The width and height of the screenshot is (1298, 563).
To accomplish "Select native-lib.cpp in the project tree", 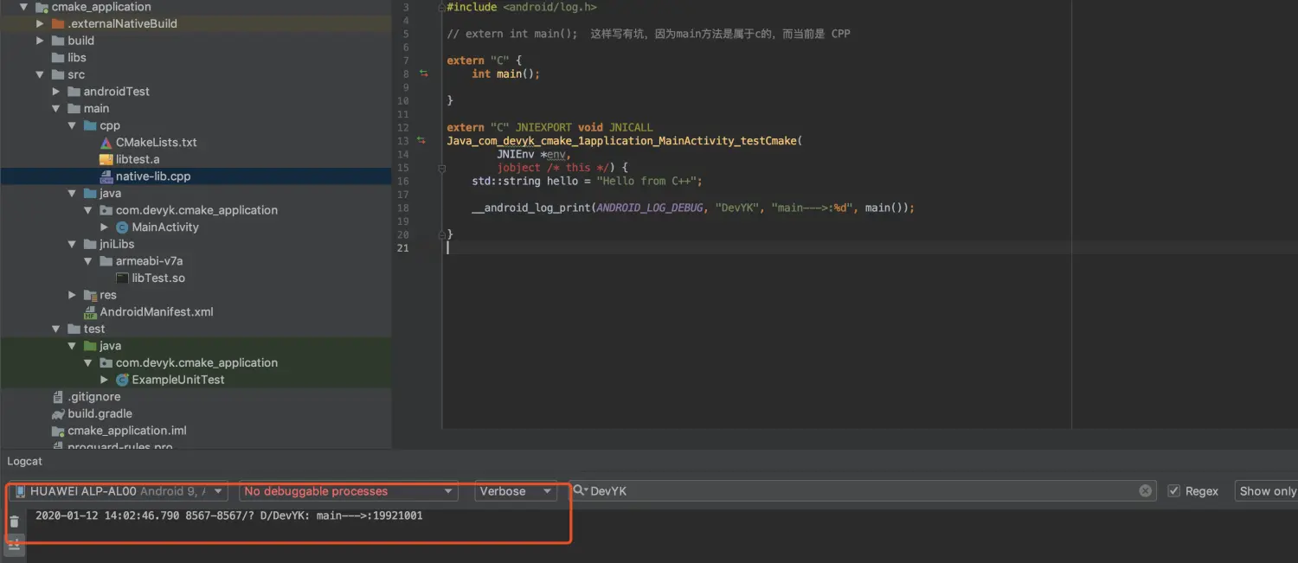I will 153,176.
